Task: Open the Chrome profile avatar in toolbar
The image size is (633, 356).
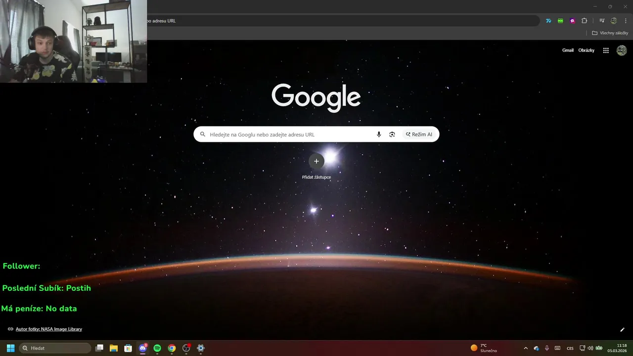Action: click(614, 21)
